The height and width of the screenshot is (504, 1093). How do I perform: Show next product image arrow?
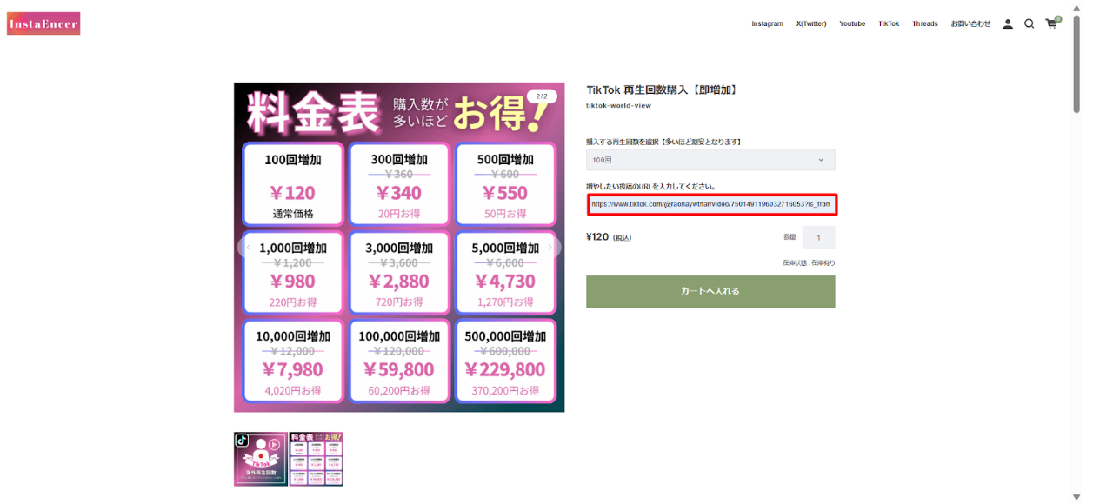(550, 247)
